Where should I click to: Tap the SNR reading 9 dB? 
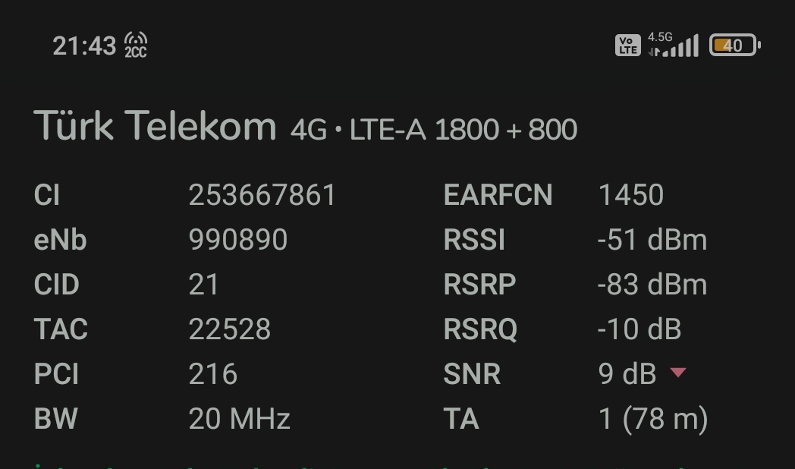click(627, 373)
